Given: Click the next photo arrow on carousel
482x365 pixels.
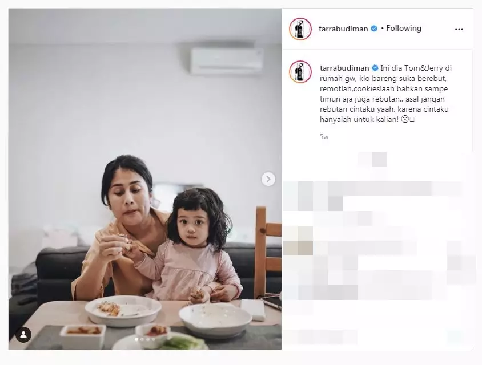Looking at the screenshot, I should 268,179.
